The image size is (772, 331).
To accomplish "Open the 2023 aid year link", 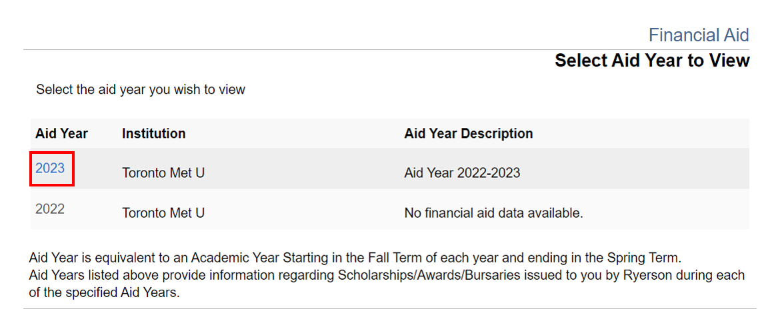I will tap(50, 168).
